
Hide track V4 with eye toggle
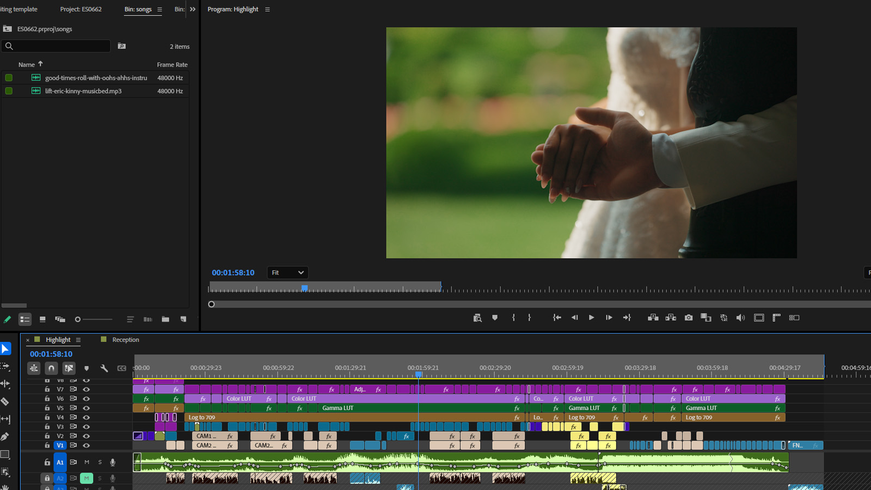(86, 418)
